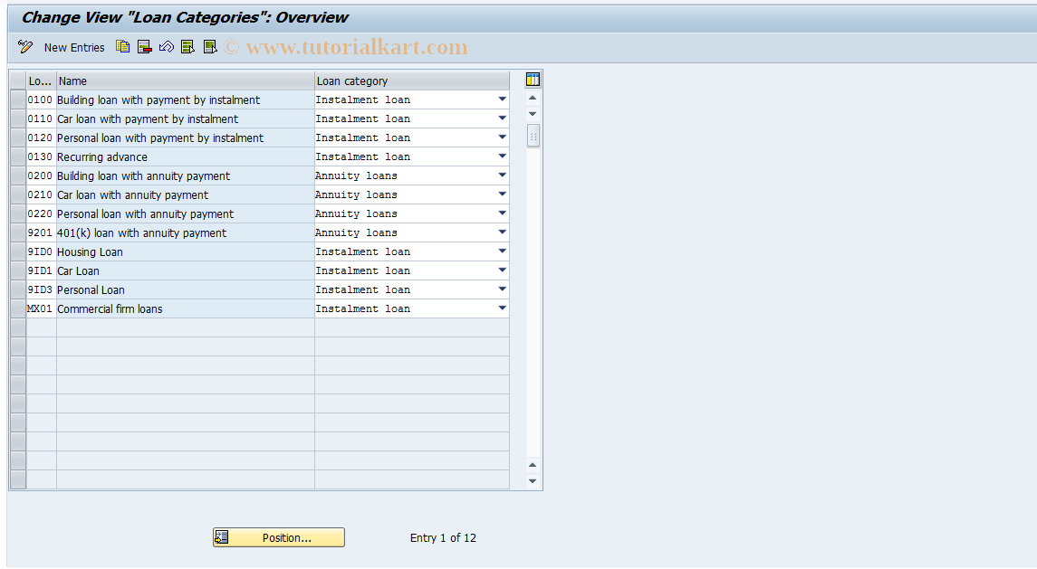Open loan category dropdown for 401(k) loan

[x=502, y=233]
